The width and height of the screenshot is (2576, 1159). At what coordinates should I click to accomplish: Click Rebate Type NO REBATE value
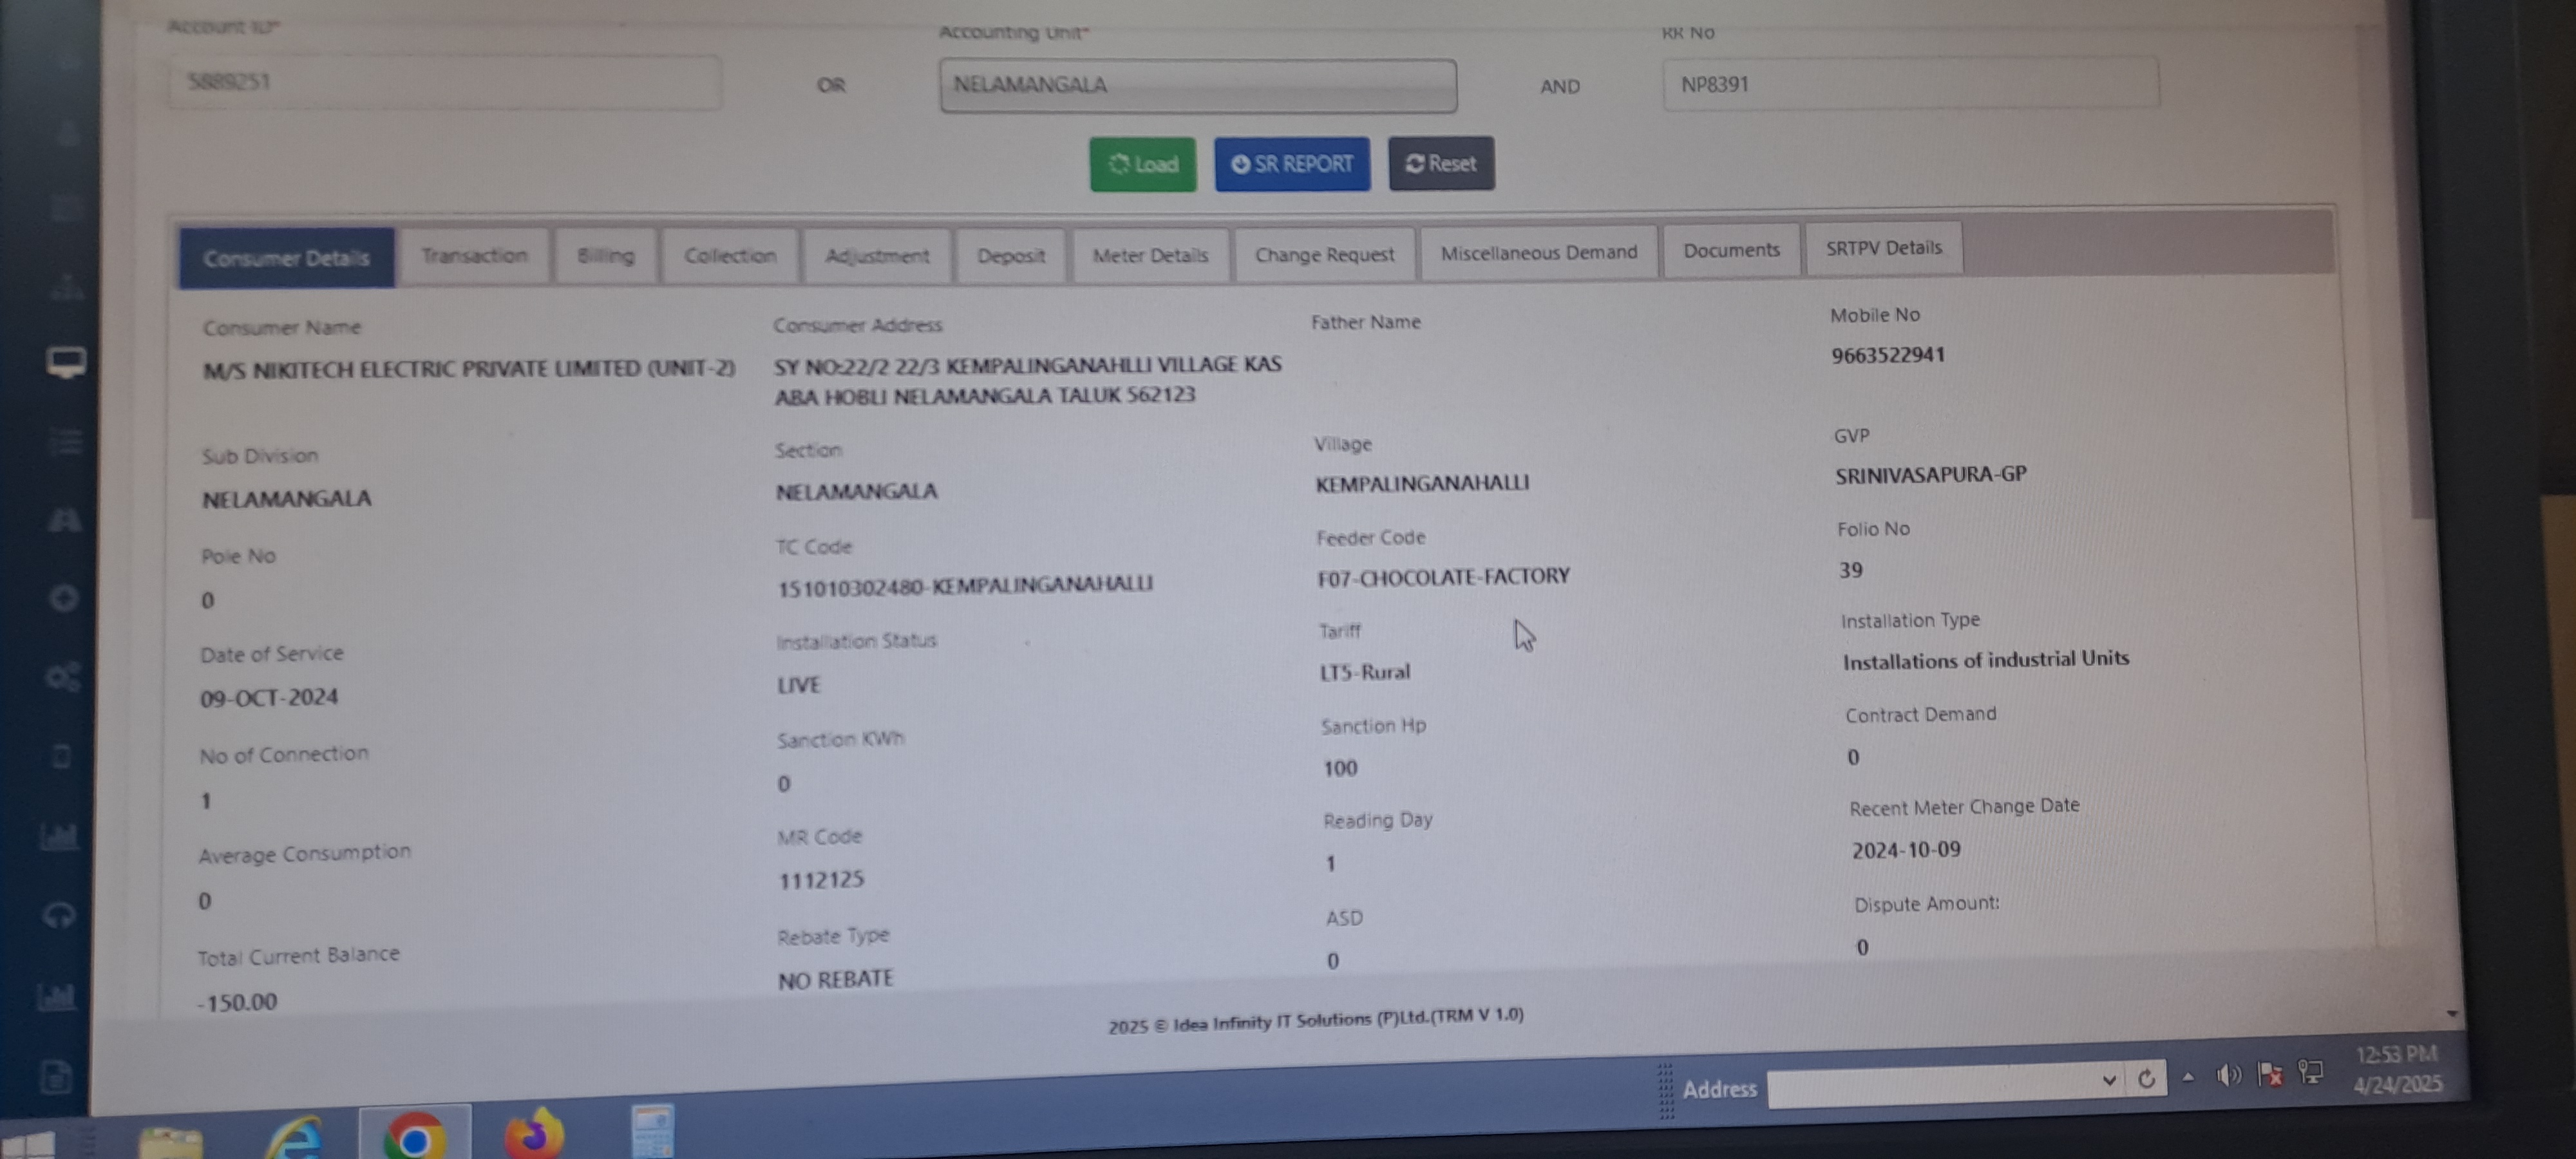pos(836,979)
